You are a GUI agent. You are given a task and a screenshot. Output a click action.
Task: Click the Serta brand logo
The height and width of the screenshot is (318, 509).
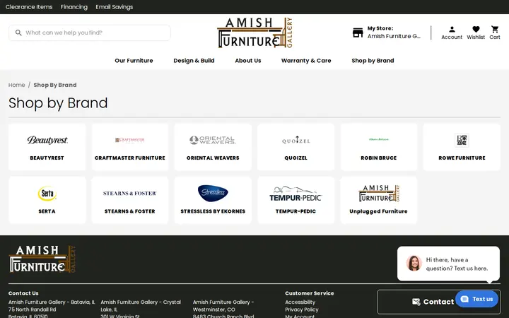pyautogui.click(x=47, y=194)
